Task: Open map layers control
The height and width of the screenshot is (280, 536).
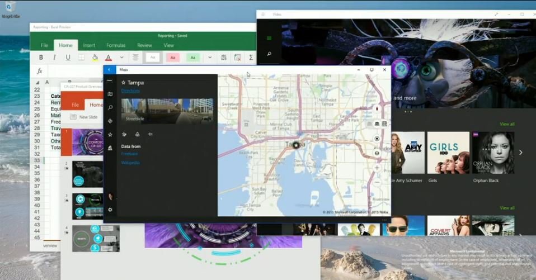Action: click(x=377, y=153)
